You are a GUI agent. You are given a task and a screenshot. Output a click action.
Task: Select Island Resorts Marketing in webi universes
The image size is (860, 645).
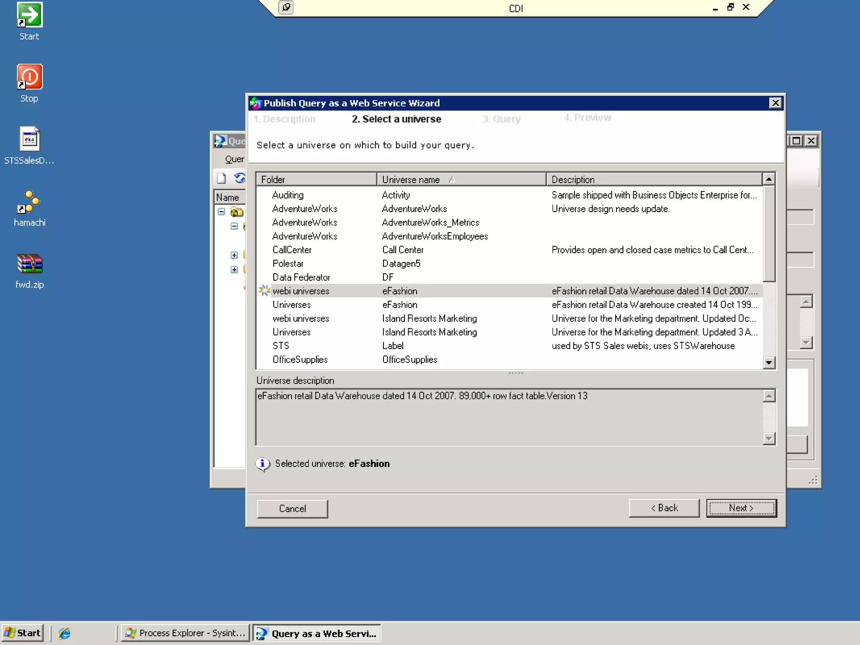point(509,318)
